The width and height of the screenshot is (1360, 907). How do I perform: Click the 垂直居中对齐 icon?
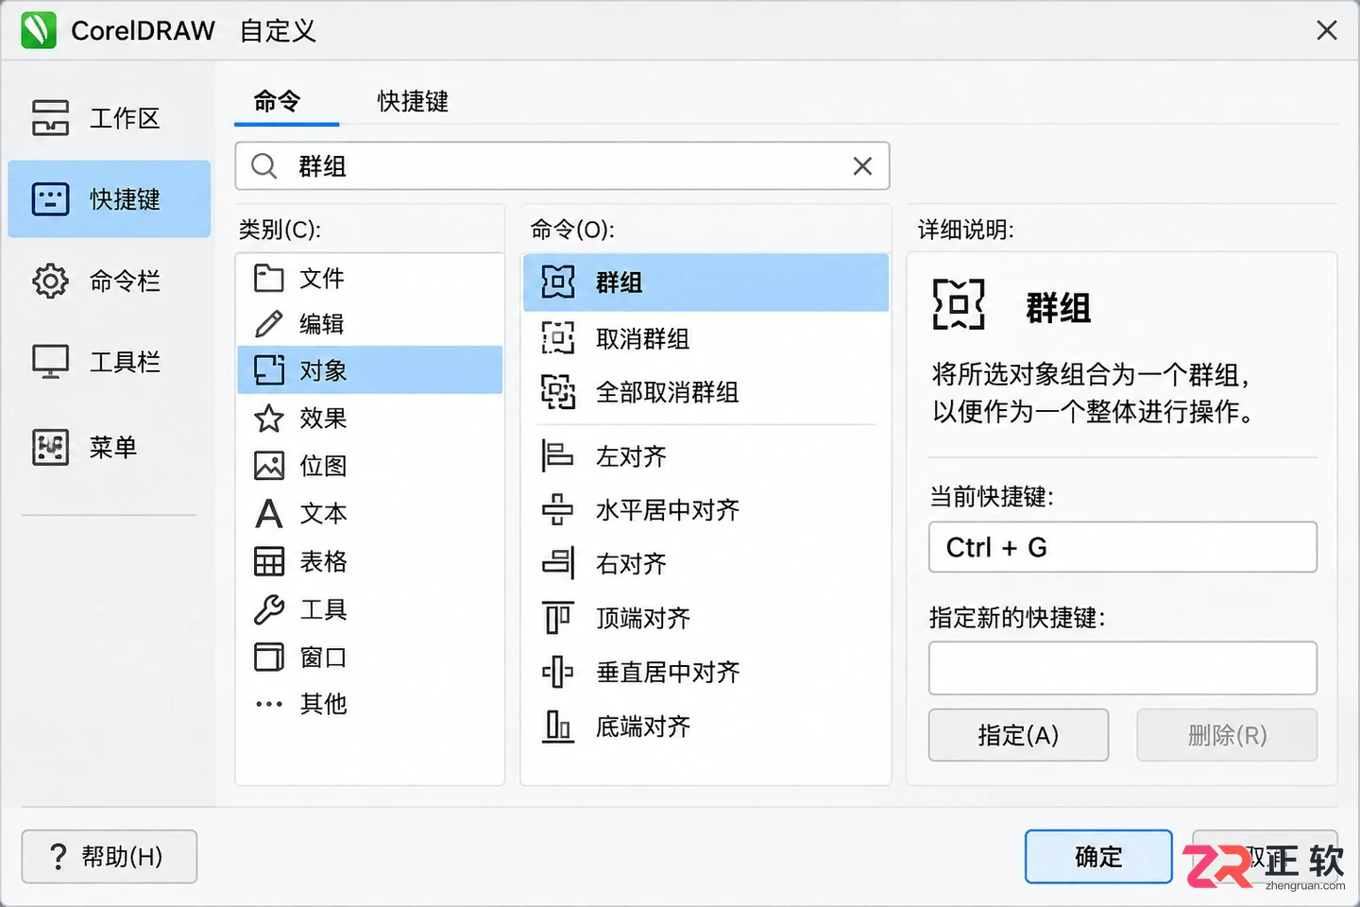(558, 672)
